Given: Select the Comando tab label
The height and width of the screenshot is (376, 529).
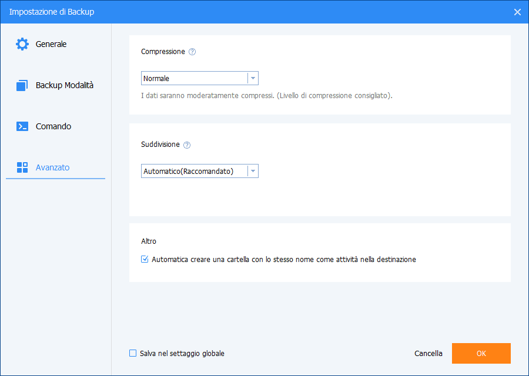Looking at the screenshot, I should (53, 126).
